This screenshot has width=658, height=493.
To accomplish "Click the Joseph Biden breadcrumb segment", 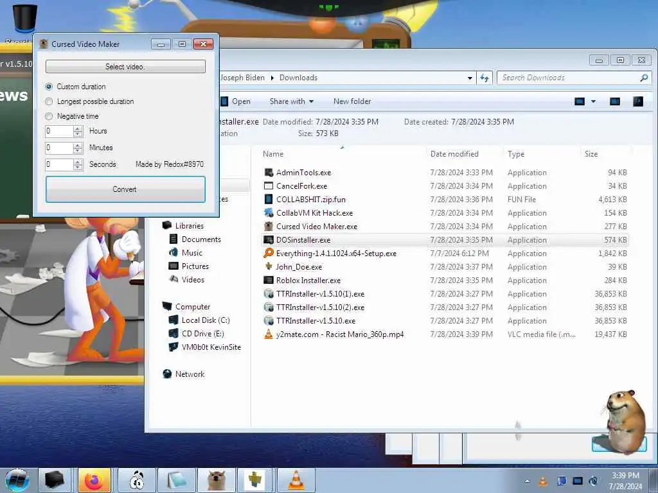I will [242, 78].
